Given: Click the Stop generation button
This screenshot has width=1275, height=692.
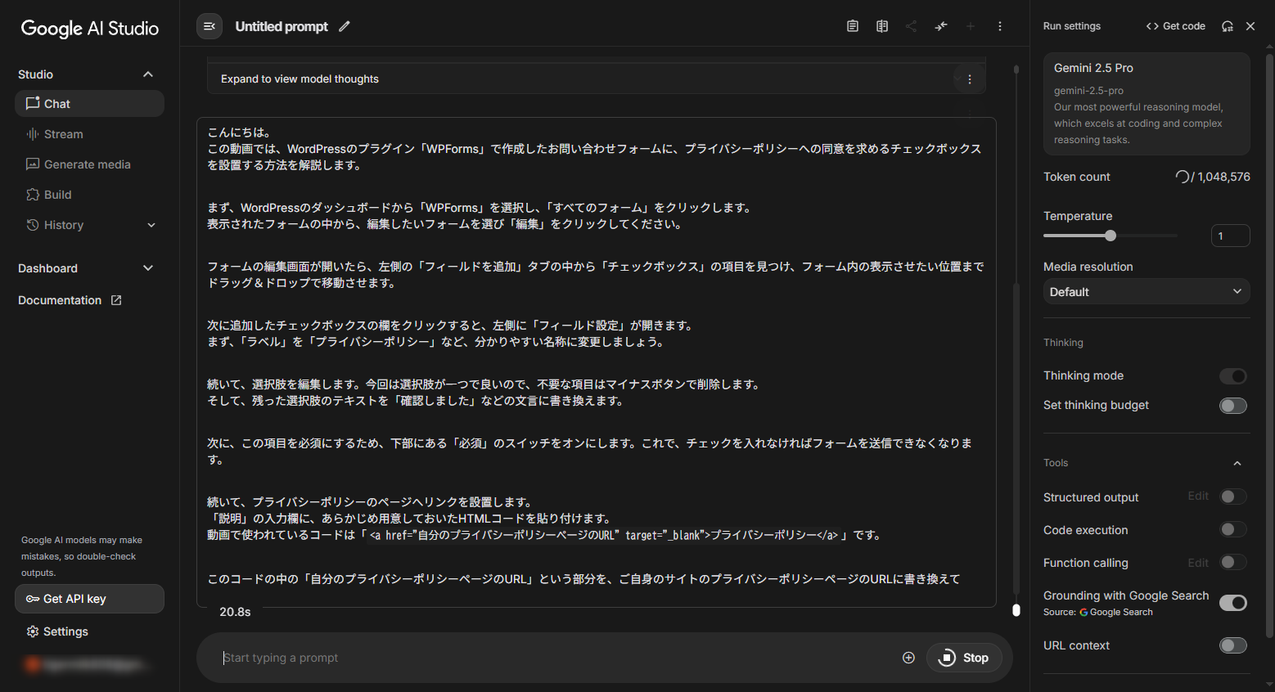Looking at the screenshot, I should tap(964, 658).
